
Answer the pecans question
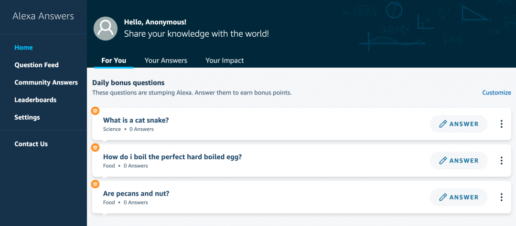tap(459, 197)
